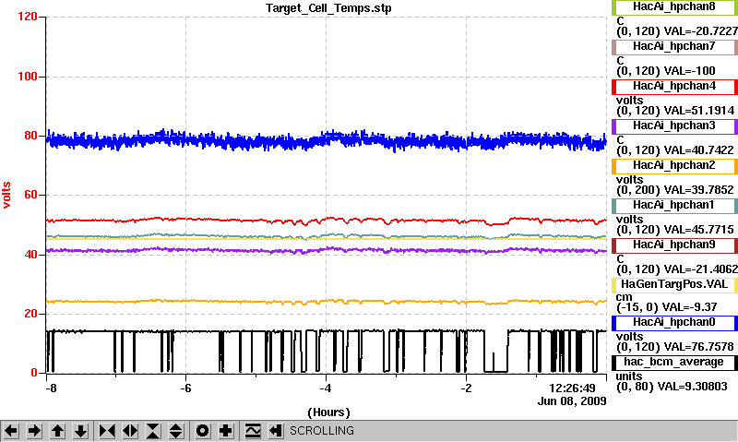The image size is (738, 442).
Task: Click the vertical zoom-out up-down triangles icon
Action: coord(175,431)
